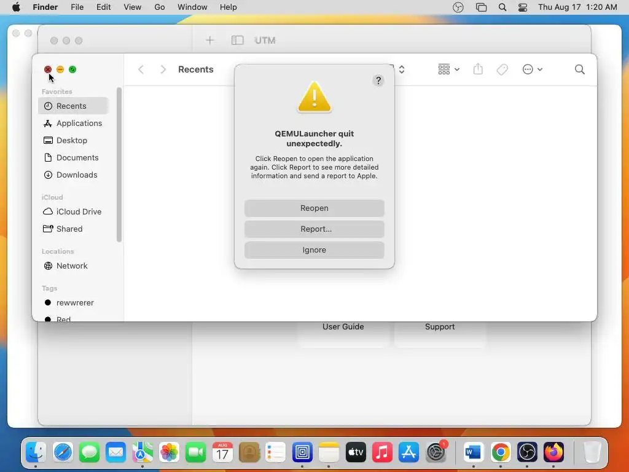Open the Trash in the Dock
Viewport: 629px width, 472px height.
point(592,453)
